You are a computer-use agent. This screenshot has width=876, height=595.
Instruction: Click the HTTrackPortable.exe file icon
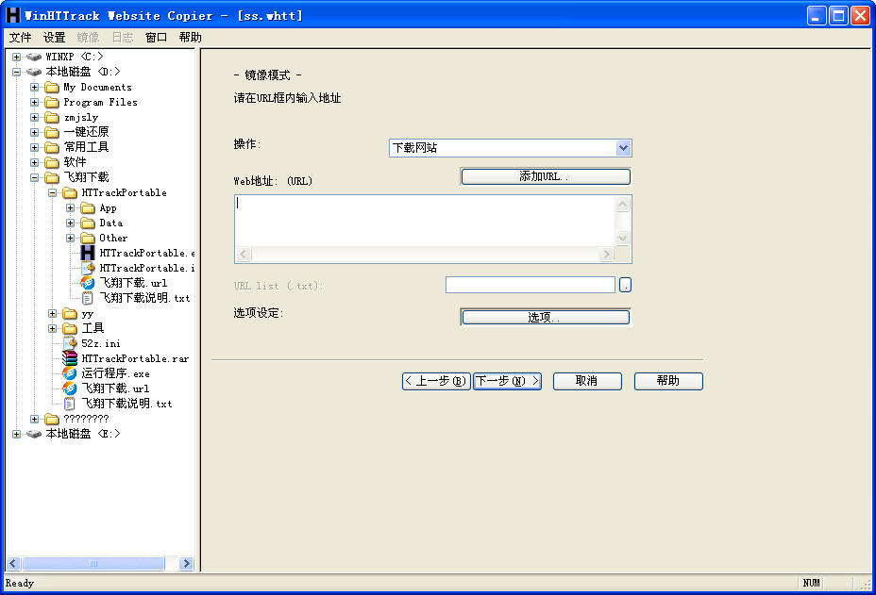88,253
